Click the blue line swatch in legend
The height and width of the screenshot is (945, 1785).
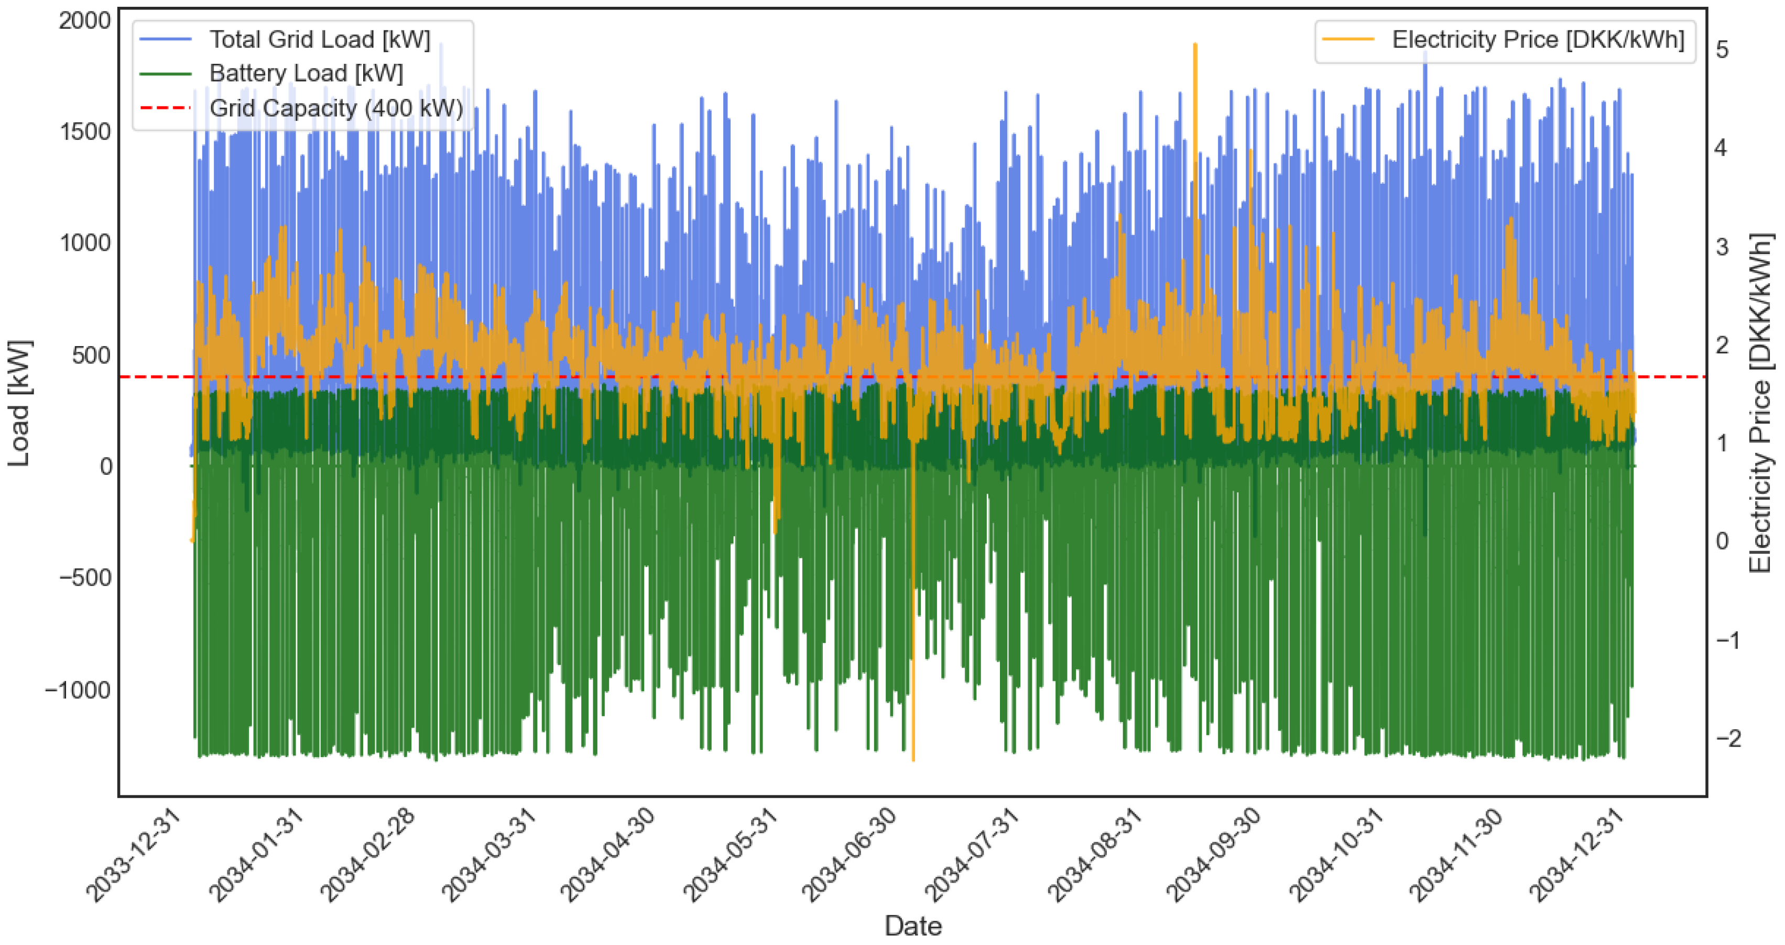[x=166, y=39]
